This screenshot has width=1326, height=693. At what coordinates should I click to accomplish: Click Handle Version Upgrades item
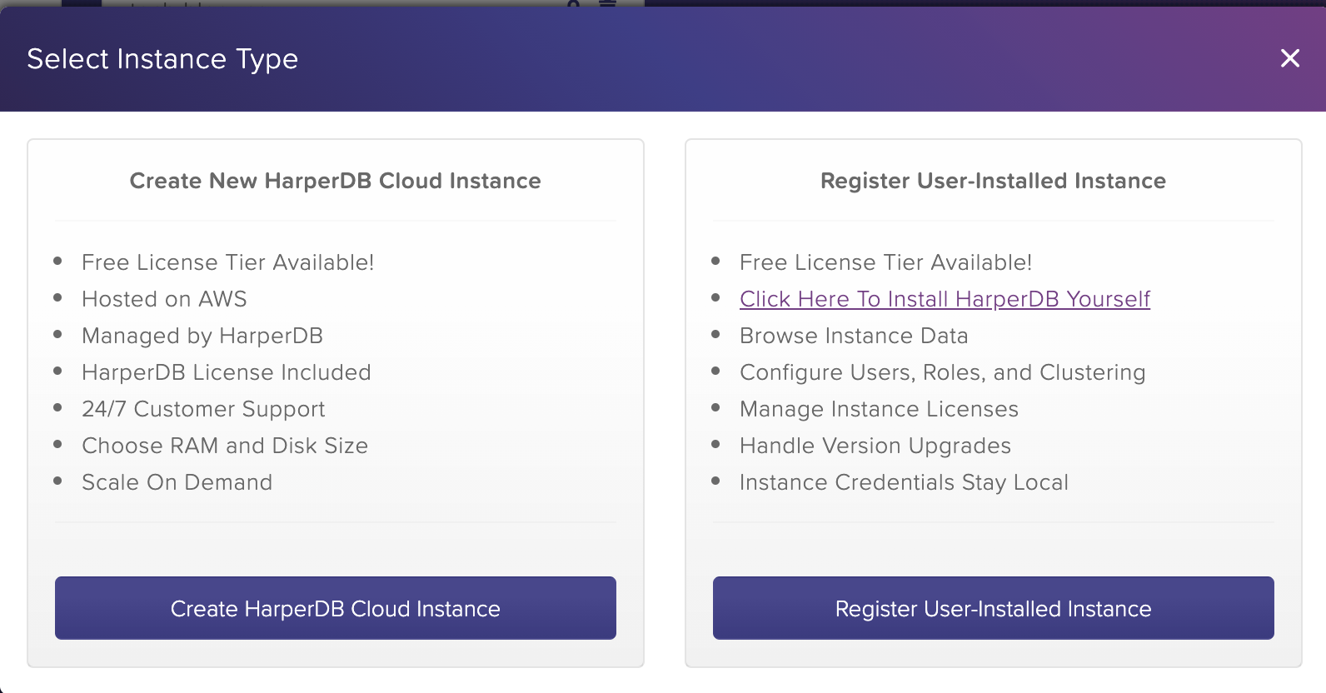(875, 446)
